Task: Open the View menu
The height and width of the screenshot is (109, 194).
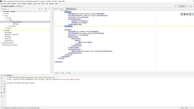Action: [x=9, y=4]
